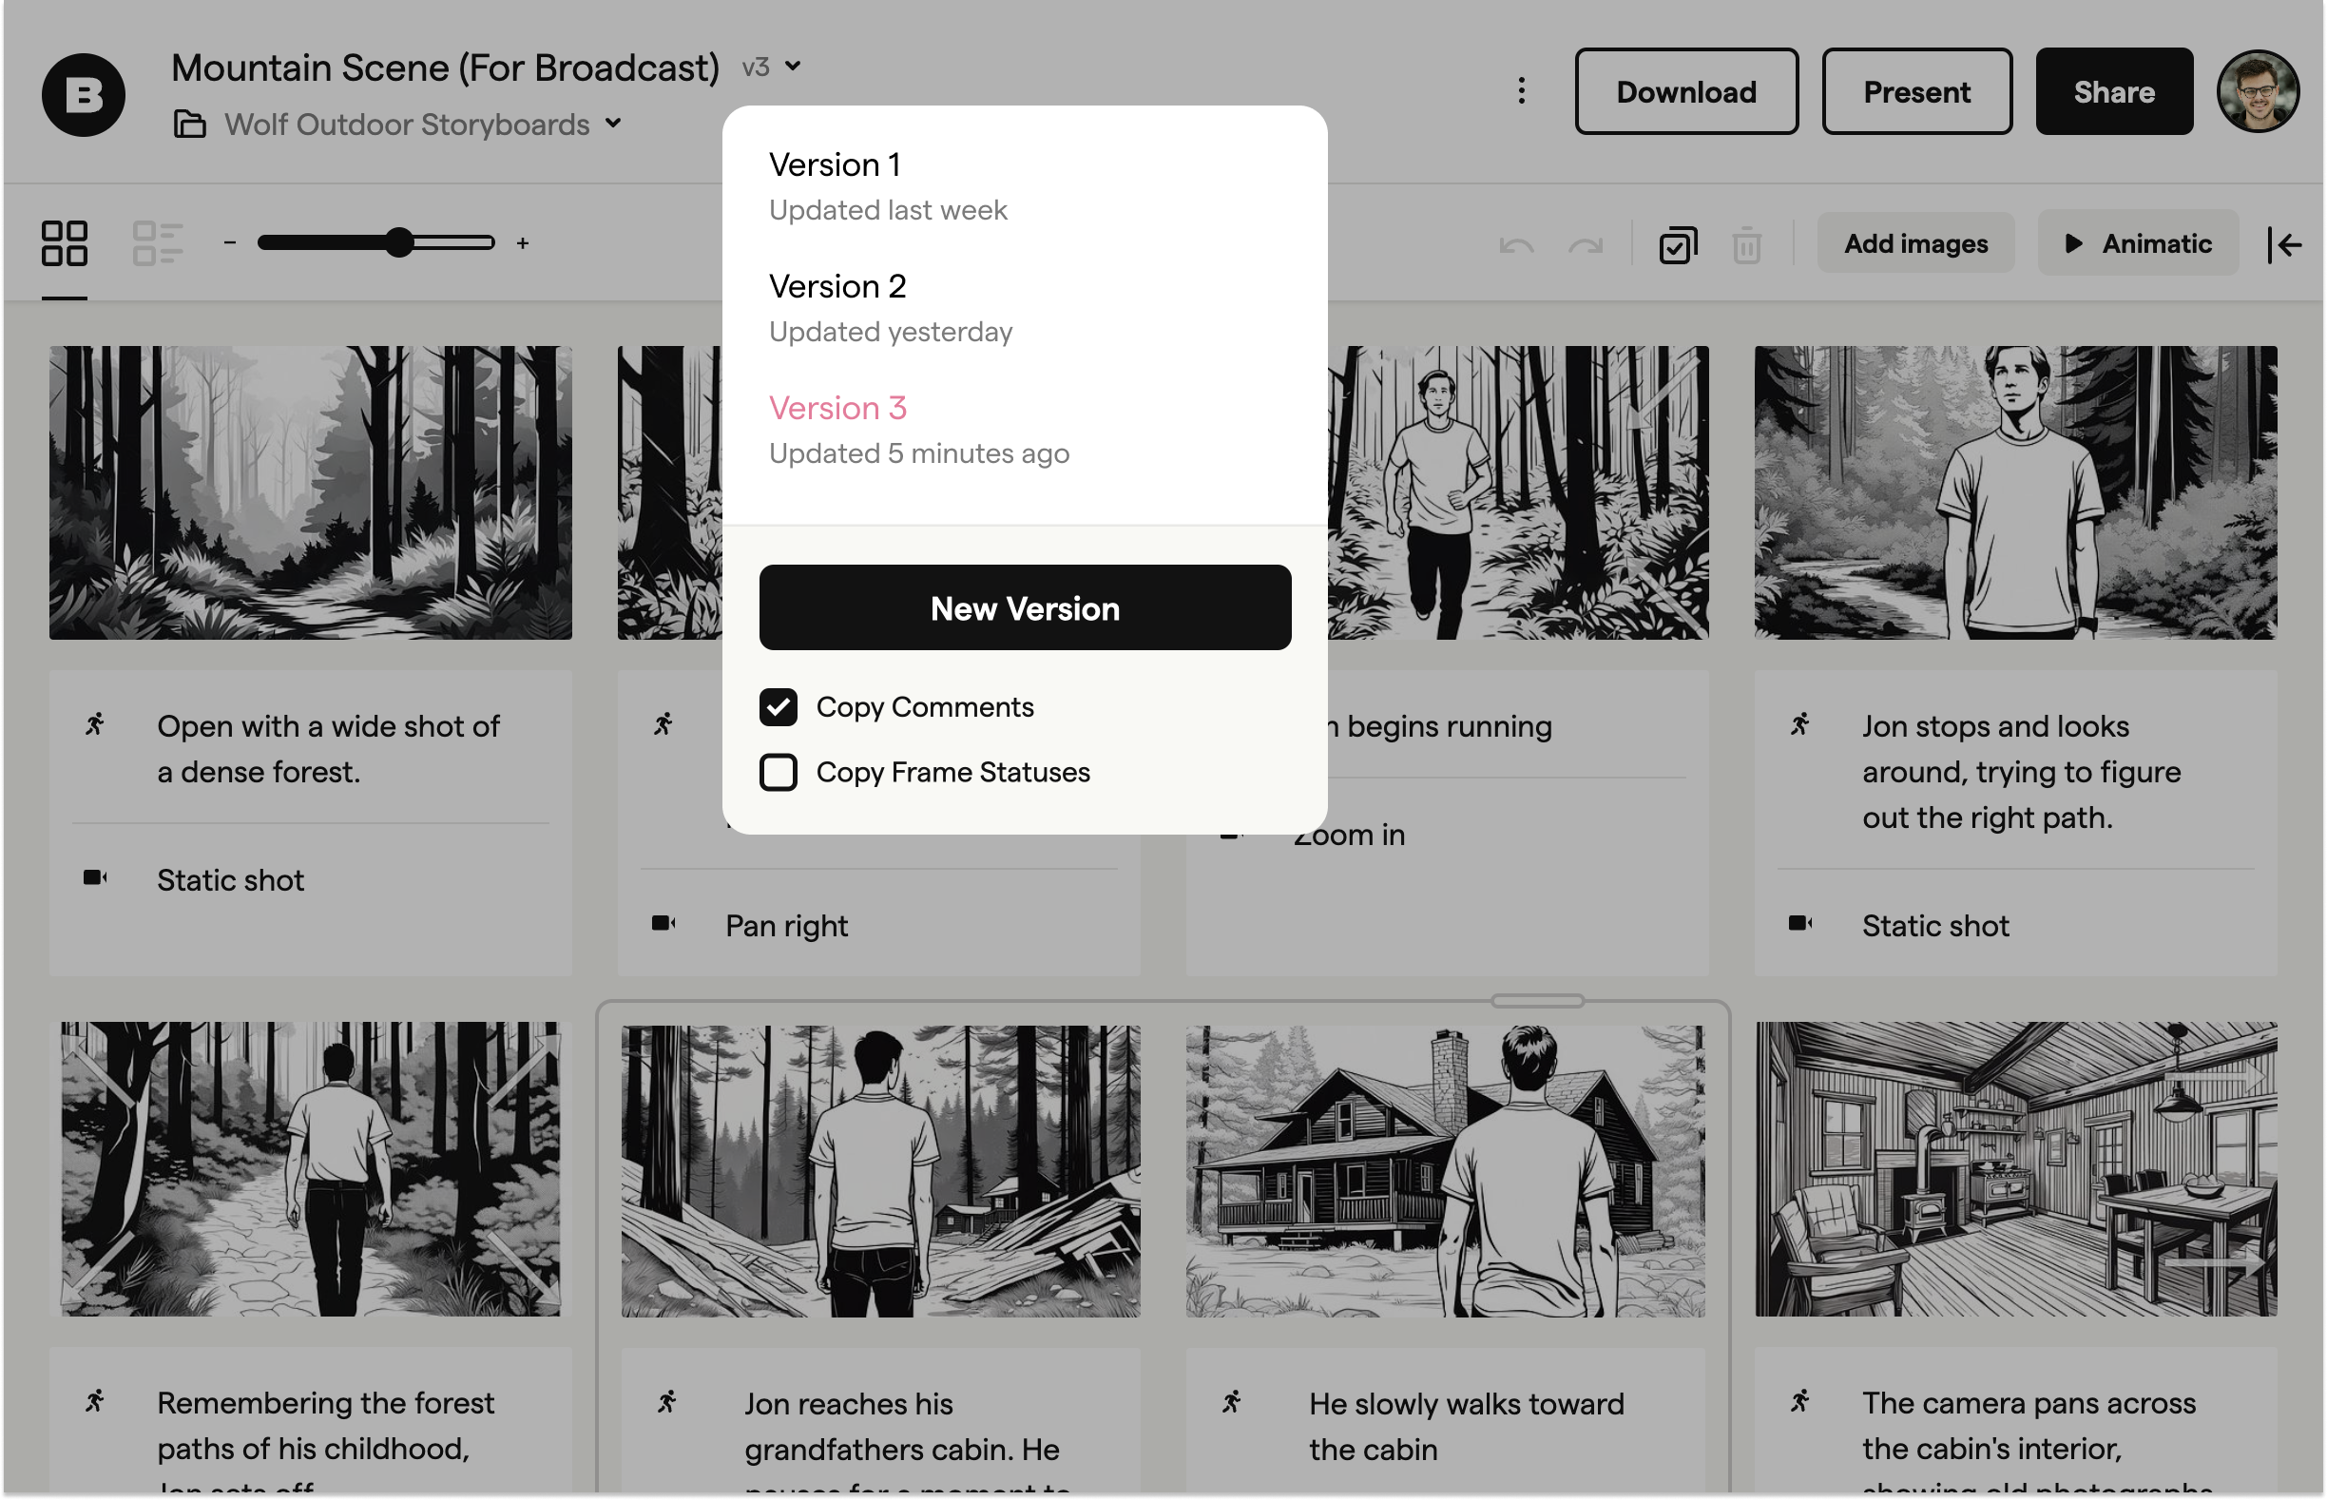Collapse the v3 version dropdown
The image size is (2327, 1500).
772,67
